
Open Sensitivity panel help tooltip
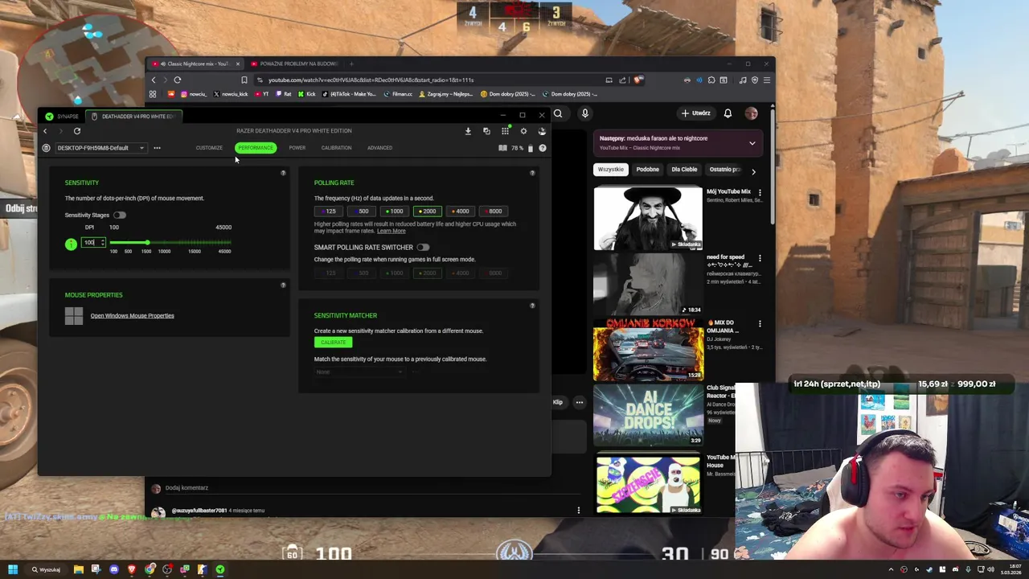click(283, 173)
